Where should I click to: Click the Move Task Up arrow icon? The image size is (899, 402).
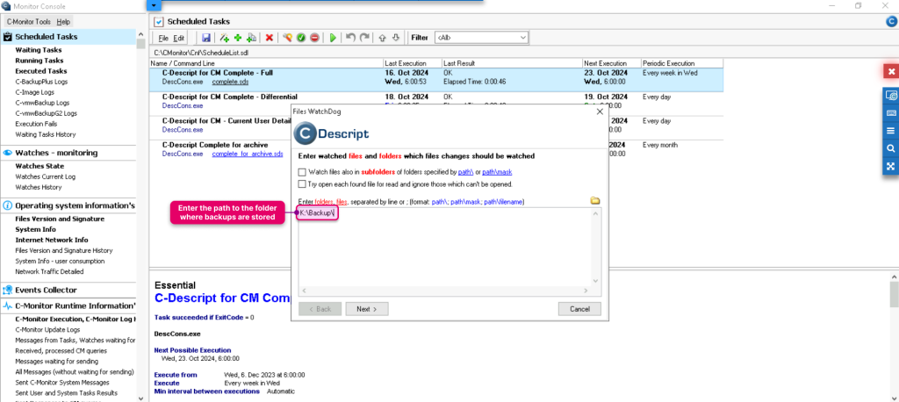(x=382, y=38)
